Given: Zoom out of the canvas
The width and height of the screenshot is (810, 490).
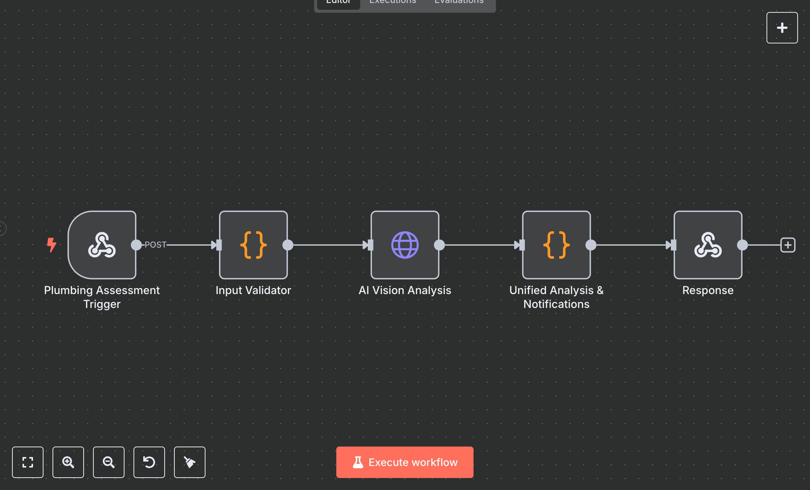Looking at the screenshot, I should tap(109, 462).
